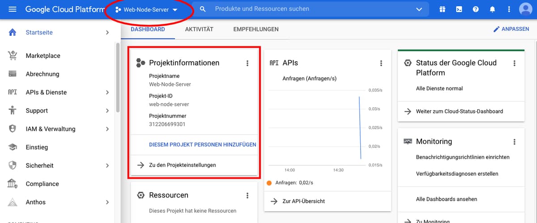Click the sidebar vertical scrollbar
The image size is (537, 223).
[118, 78]
